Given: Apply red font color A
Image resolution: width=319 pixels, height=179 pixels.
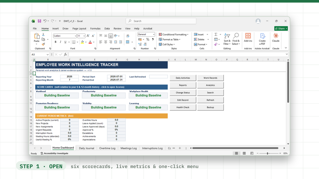Looking at the screenshot, I should 90,42.
